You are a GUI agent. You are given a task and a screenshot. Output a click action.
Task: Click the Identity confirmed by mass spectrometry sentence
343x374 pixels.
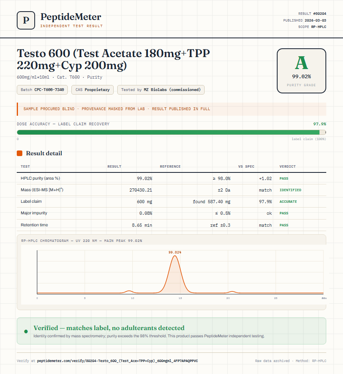149,336
